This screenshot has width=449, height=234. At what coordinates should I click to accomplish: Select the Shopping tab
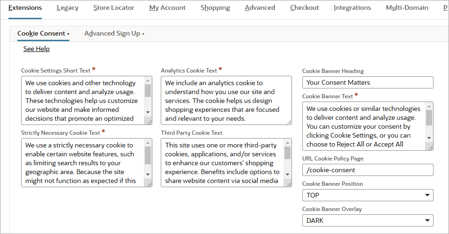(x=215, y=8)
